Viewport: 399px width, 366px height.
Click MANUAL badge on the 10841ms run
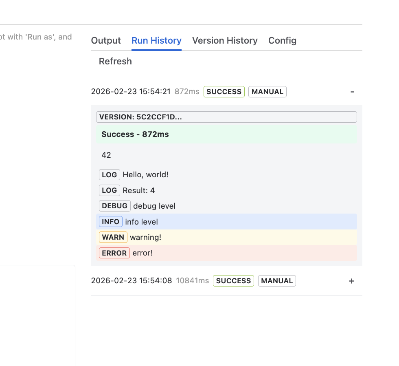point(277,281)
